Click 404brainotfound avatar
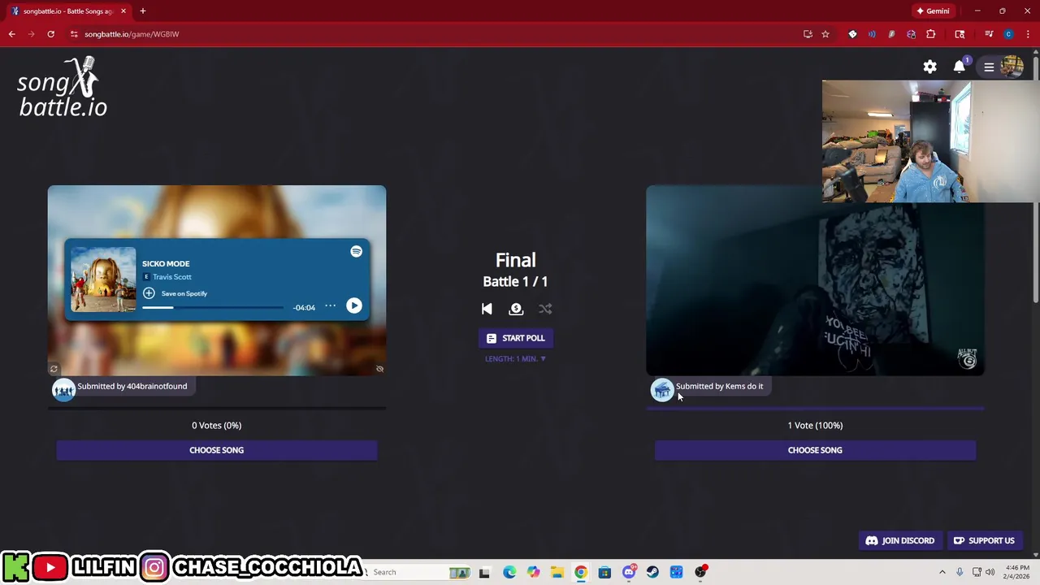Image resolution: width=1040 pixels, height=585 pixels. 63,390
